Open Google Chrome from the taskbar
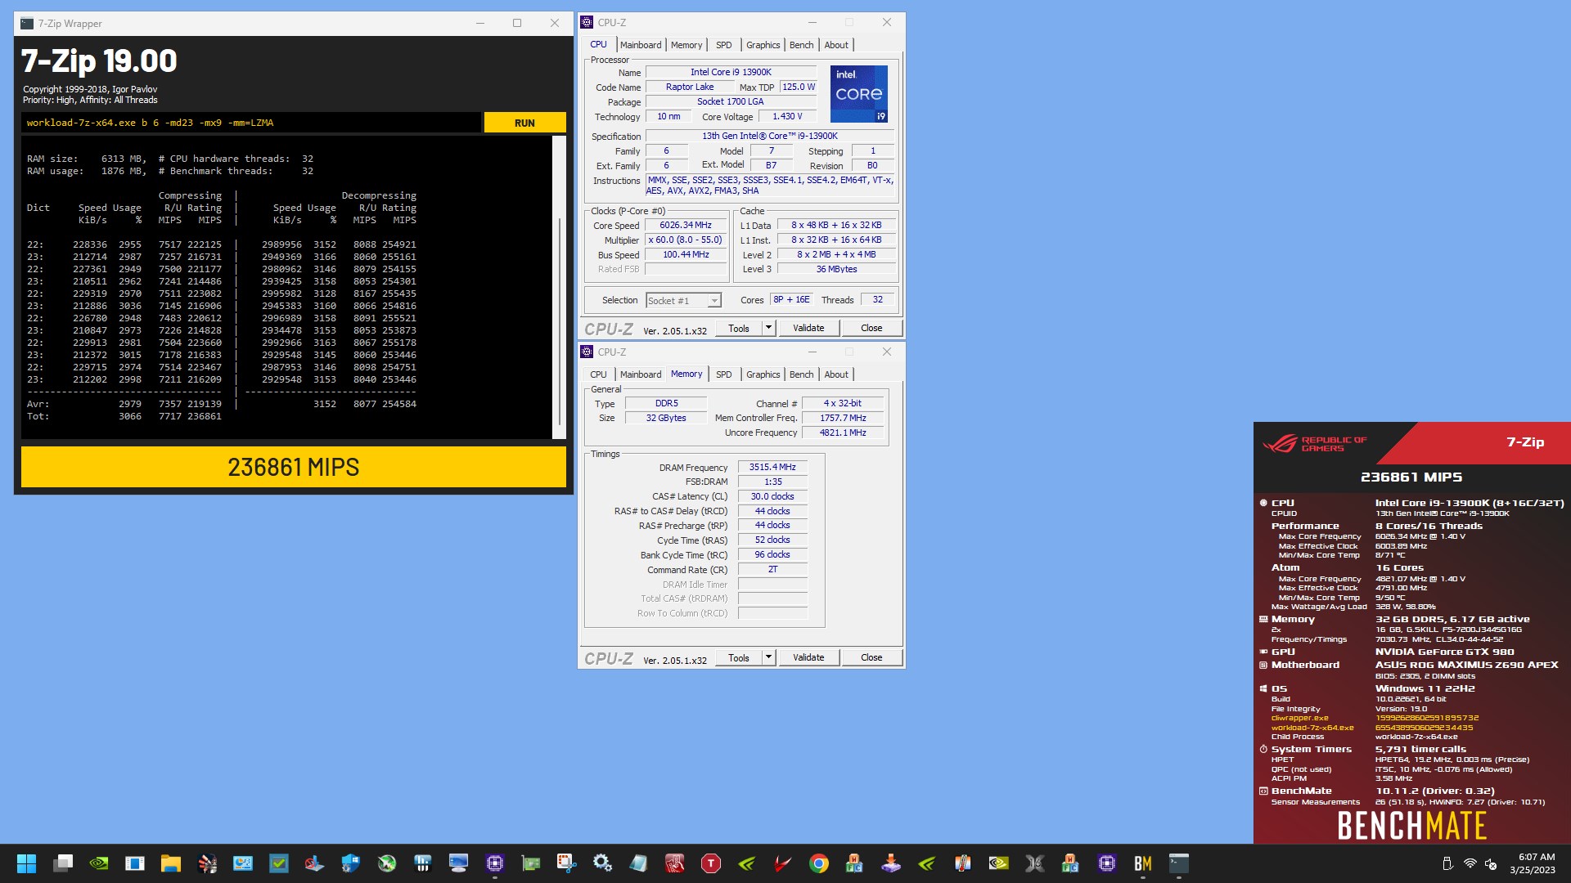 (819, 863)
